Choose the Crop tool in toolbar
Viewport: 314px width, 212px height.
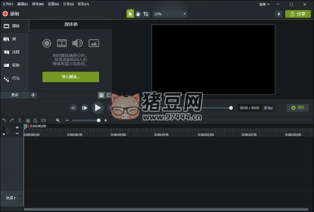pos(146,14)
